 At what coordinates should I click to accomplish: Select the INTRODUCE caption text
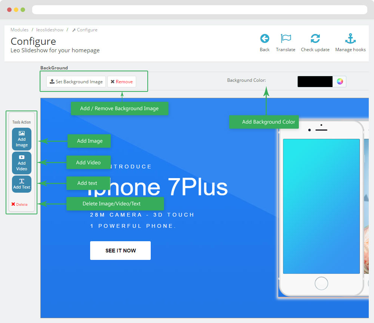tap(131, 167)
